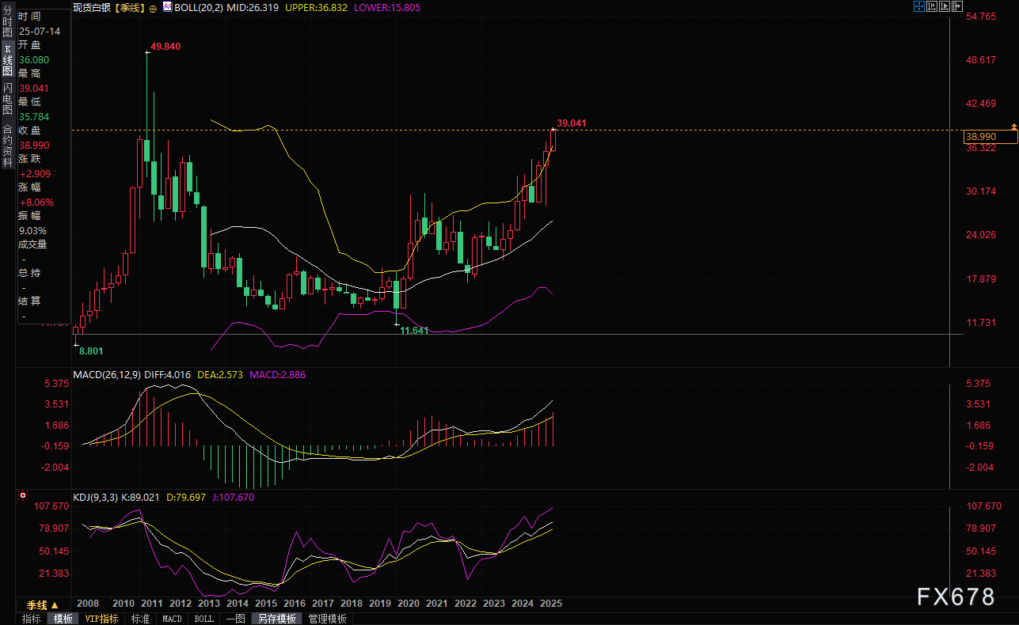Apply the MACD template button
The height and width of the screenshot is (625, 1019).
point(172,619)
